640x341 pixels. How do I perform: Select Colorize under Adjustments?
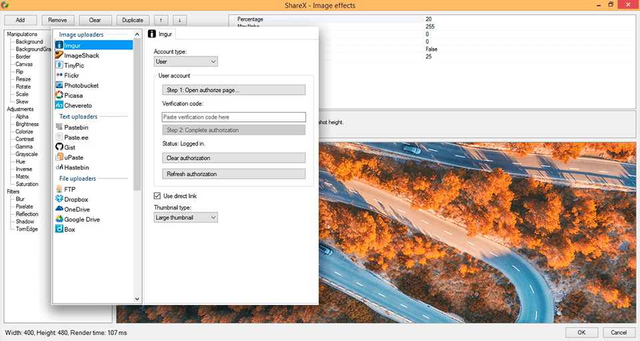tap(25, 132)
